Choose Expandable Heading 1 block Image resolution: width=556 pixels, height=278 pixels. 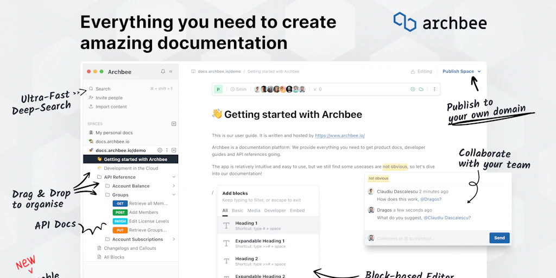tap(268, 243)
